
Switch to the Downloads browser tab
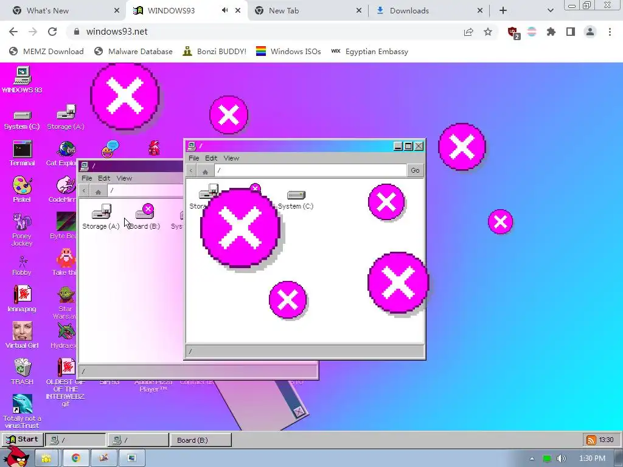(429, 11)
